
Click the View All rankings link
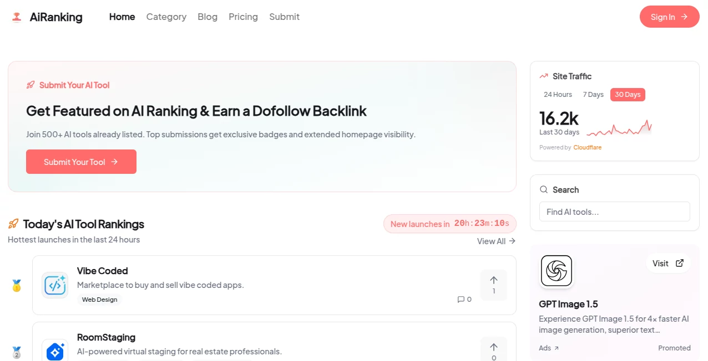tap(495, 241)
